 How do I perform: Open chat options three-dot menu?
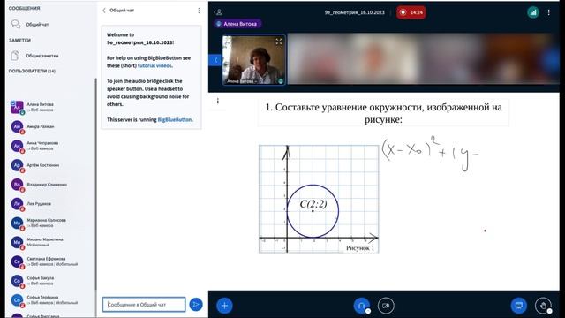coord(199,11)
